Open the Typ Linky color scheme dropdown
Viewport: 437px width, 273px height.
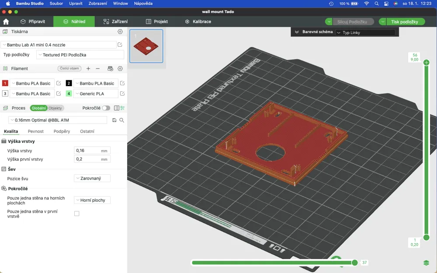[x=365, y=33]
